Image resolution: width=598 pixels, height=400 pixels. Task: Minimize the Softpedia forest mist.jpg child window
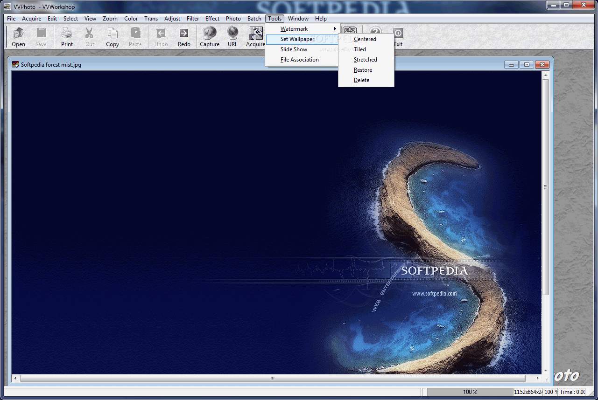[x=512, y=65]
